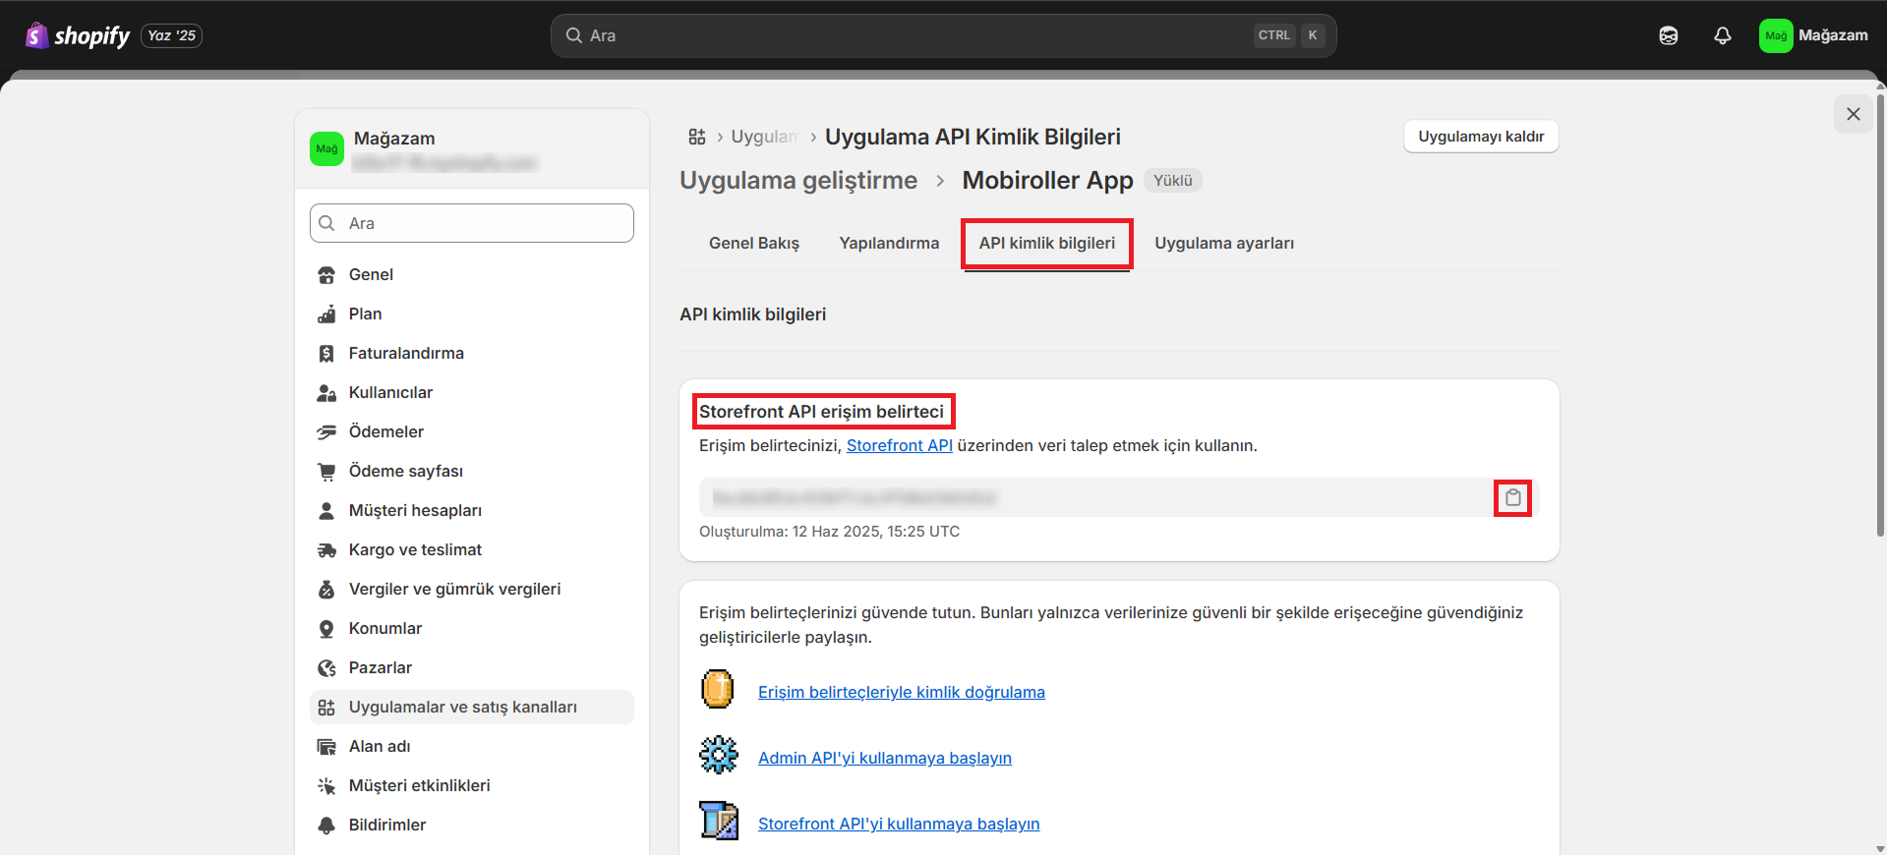
Task: Open the notifications bell
Action: click(x=1723, y=35)
